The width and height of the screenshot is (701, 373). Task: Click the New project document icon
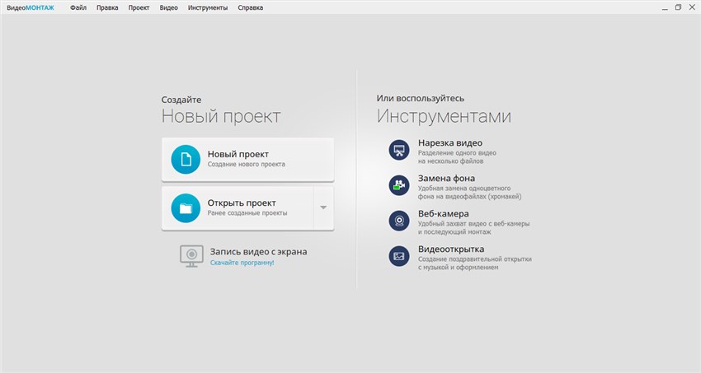tap(186, 159)
